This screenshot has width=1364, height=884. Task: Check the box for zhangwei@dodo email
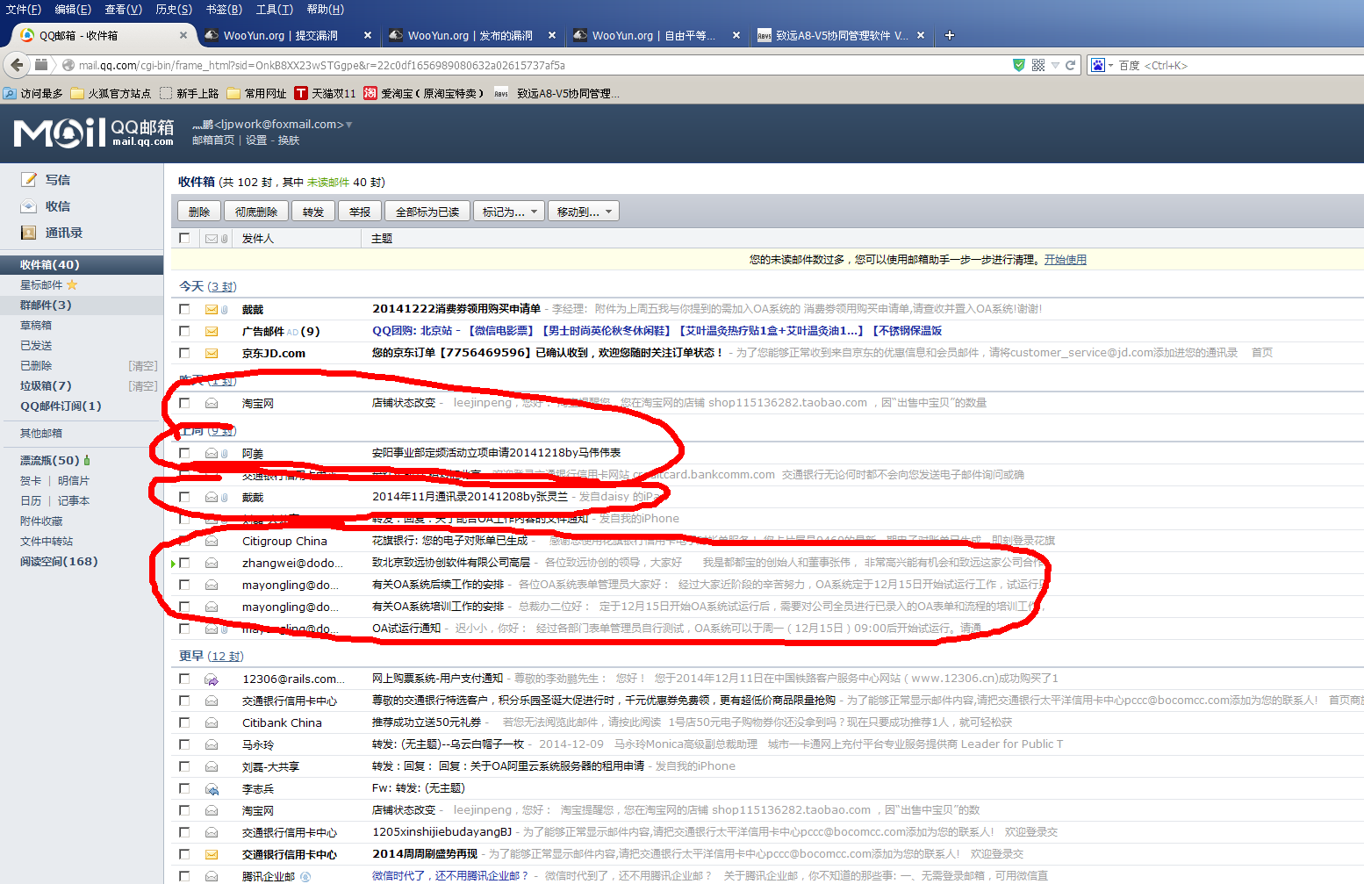point(184,563)
